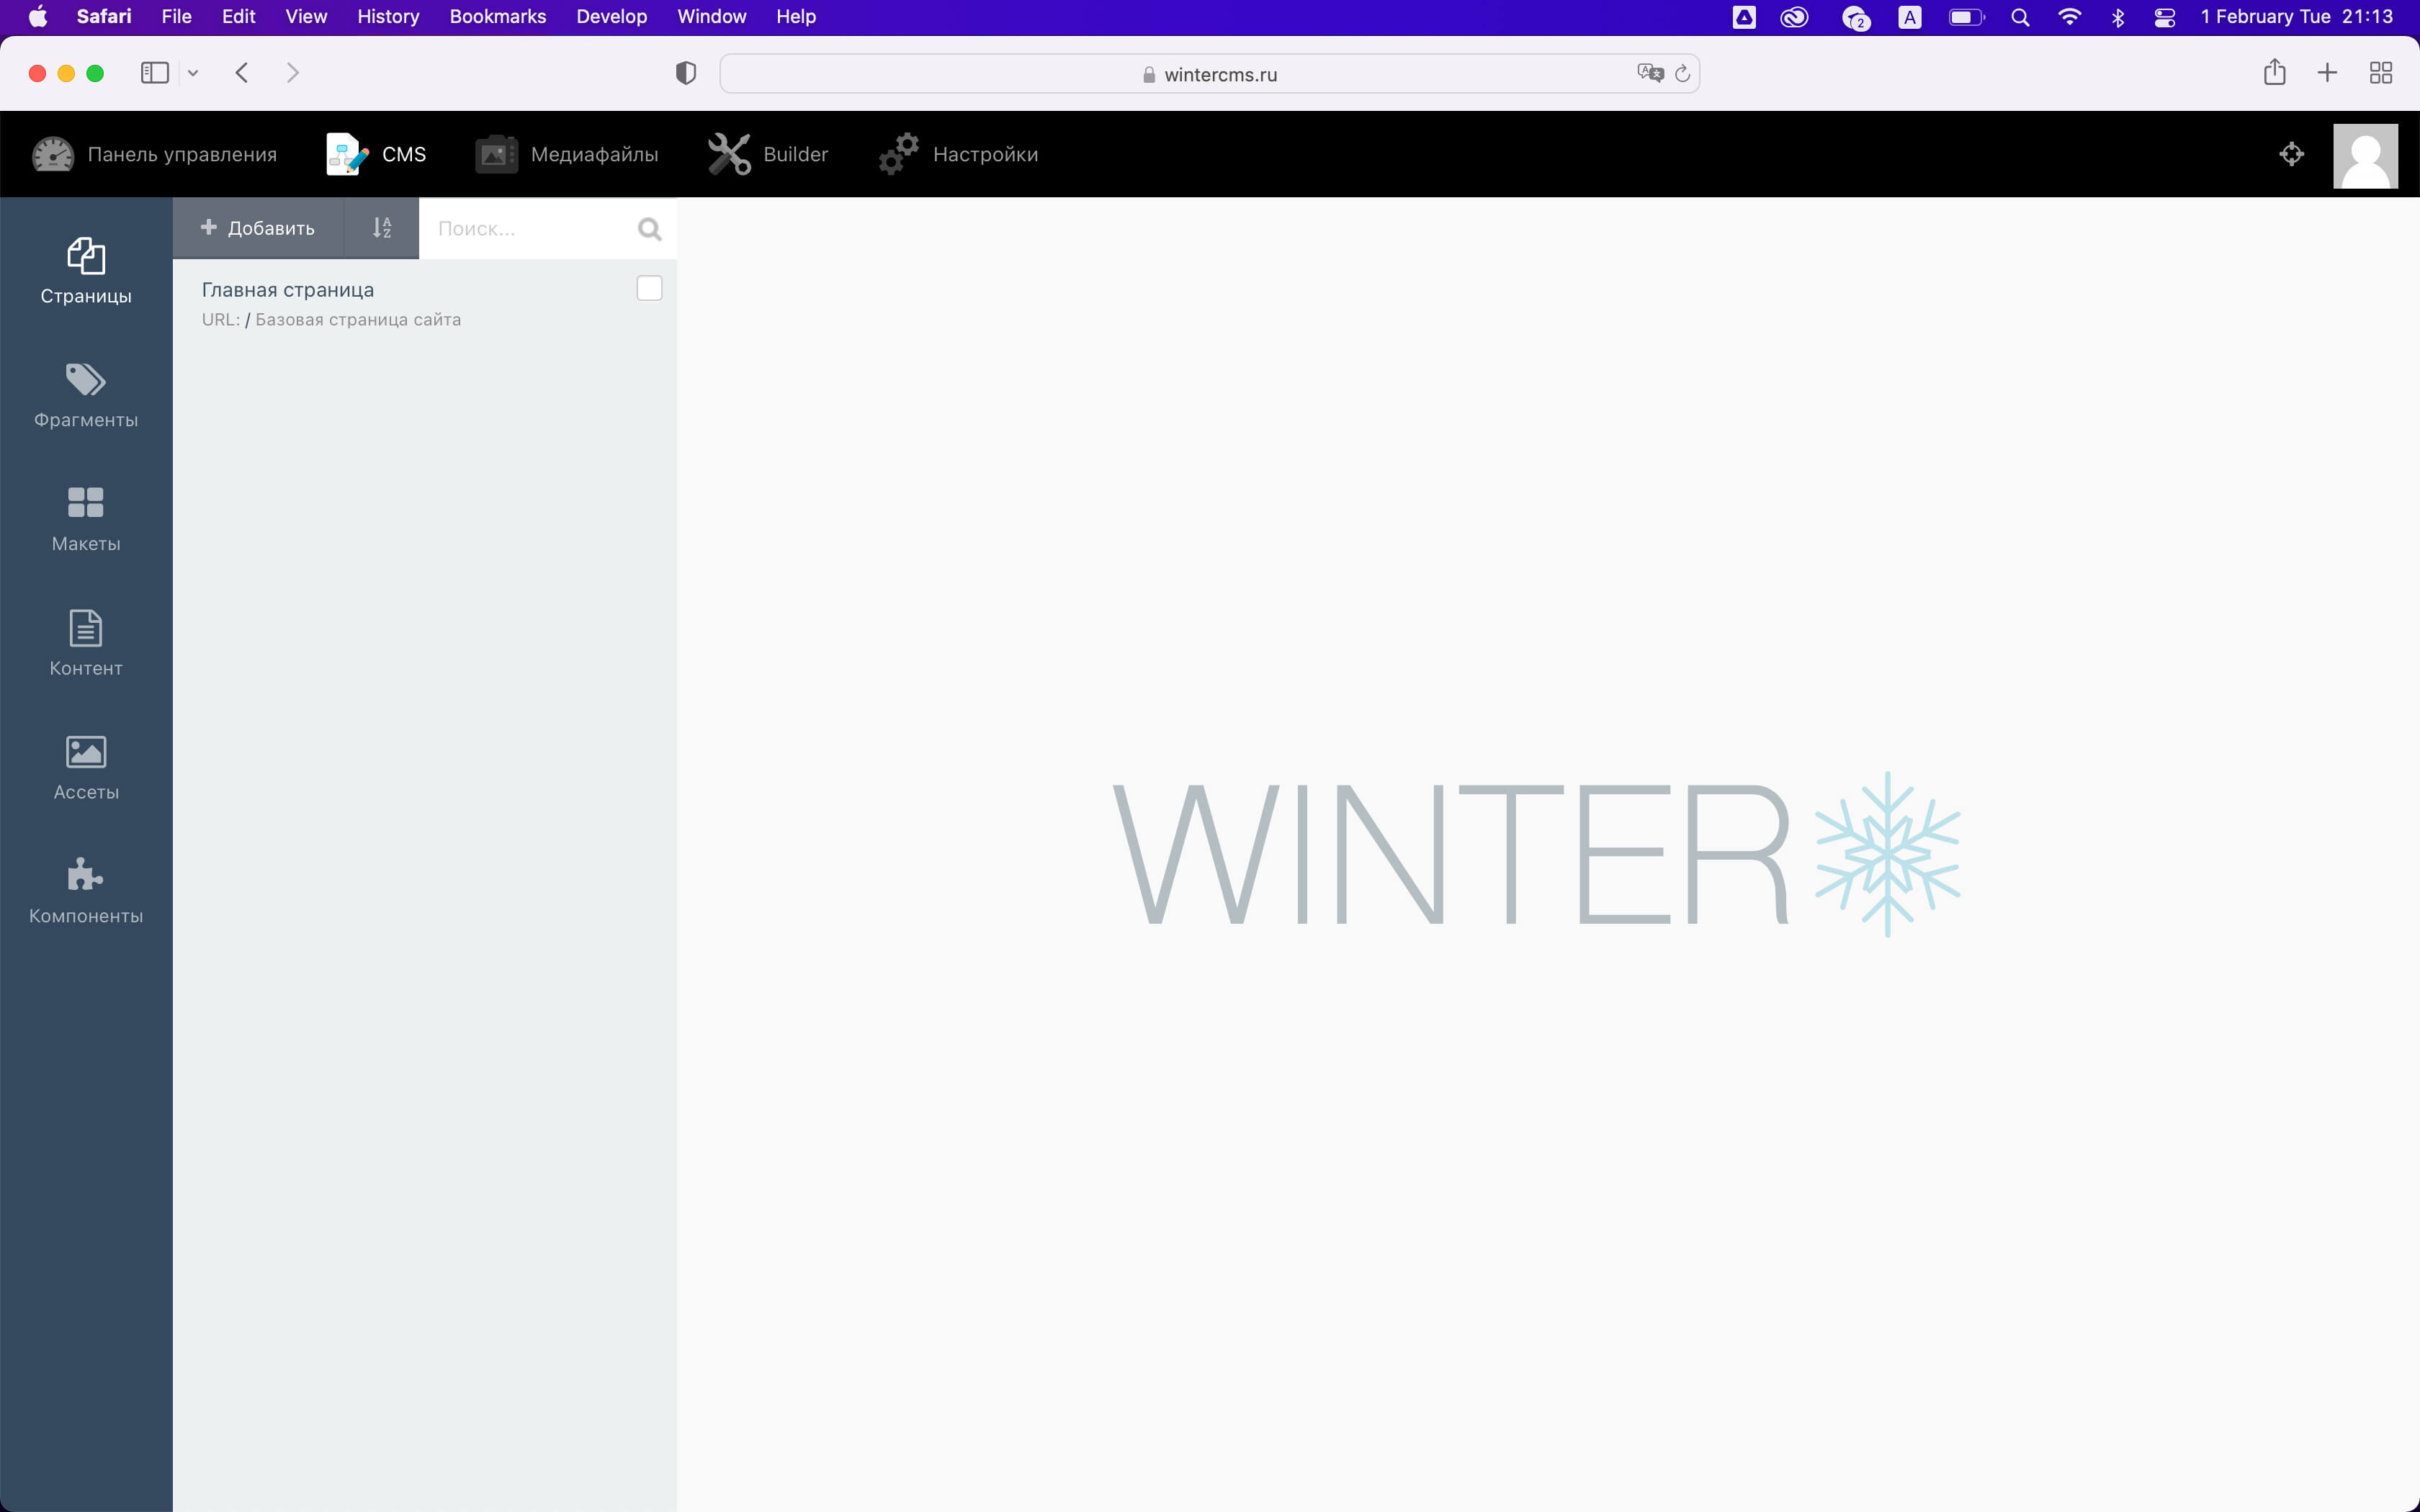The image size is (2420, 1512).
Task: Open the CMS section in the top navigation
Action: click(x=377, y=153)
